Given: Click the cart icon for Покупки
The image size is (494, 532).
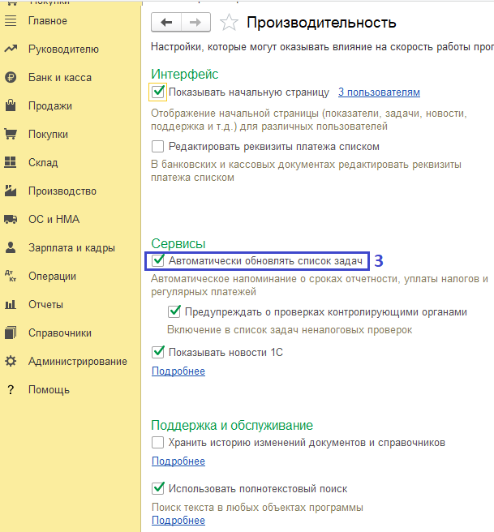Looking at the screenshot, I should click(x=11, y=135).
